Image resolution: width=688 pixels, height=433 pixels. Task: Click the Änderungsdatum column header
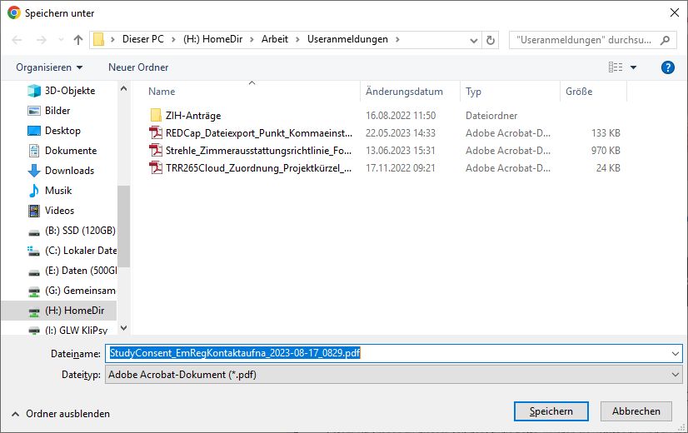click(x=404, y=92)
